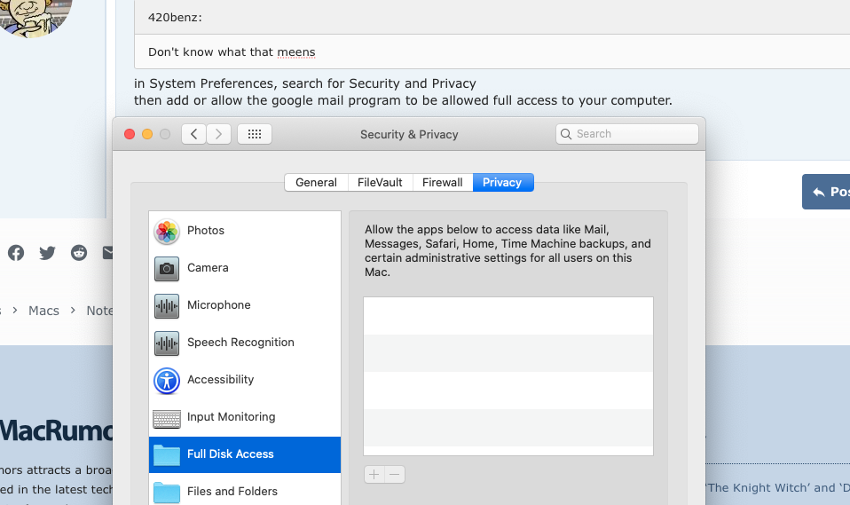
Task: Open the Macs breadcrumb link
Action: (43, 311)
